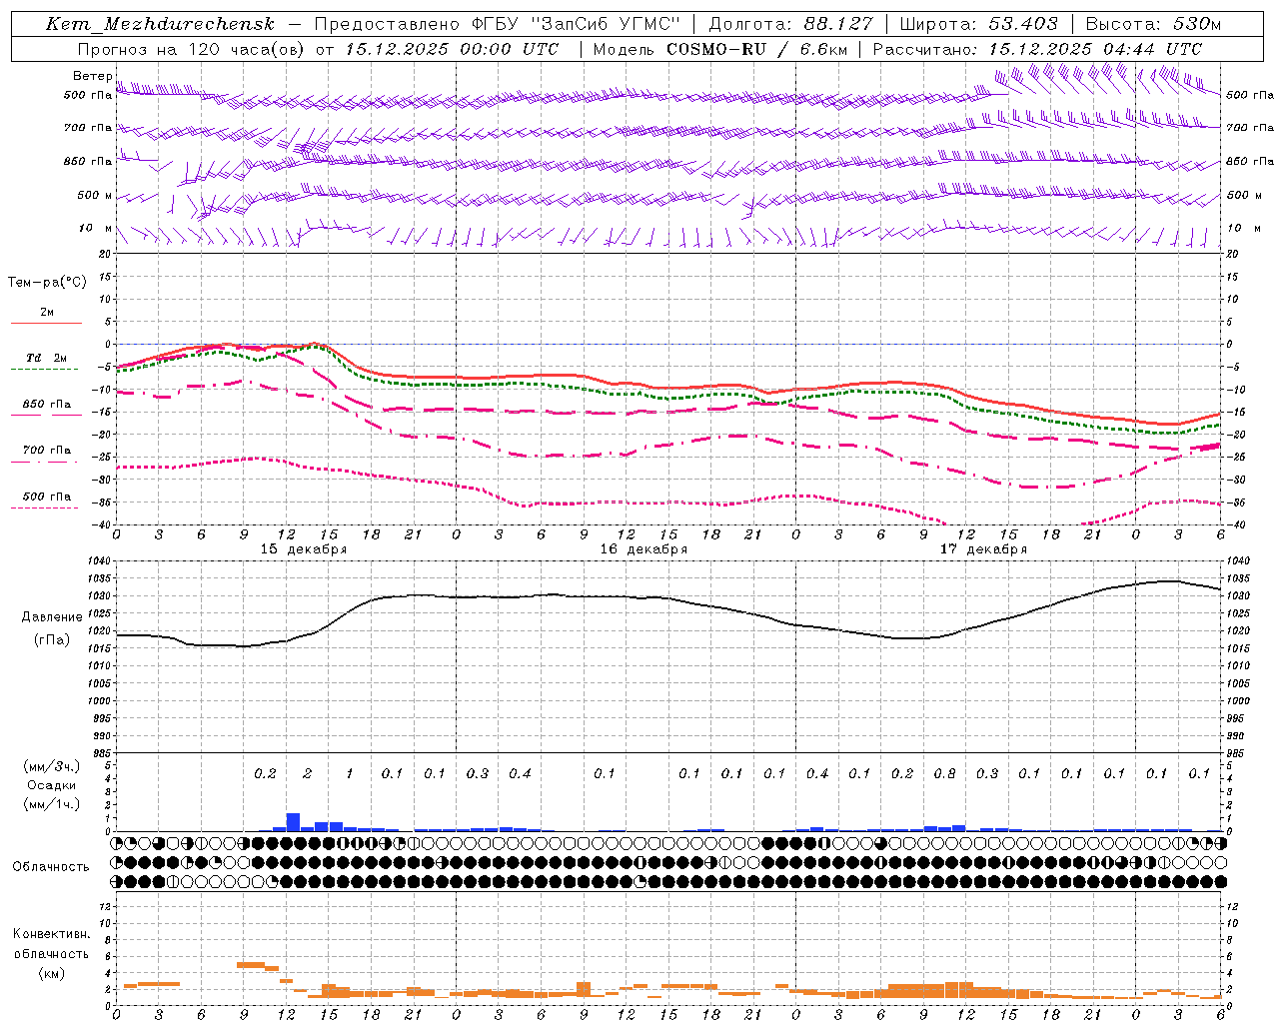
Task: Click the '(мм/1ч.)' precipitation unit label
Action: point(52,804)
